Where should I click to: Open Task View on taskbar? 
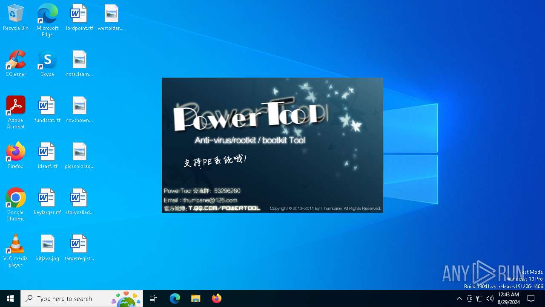[153, 298]
